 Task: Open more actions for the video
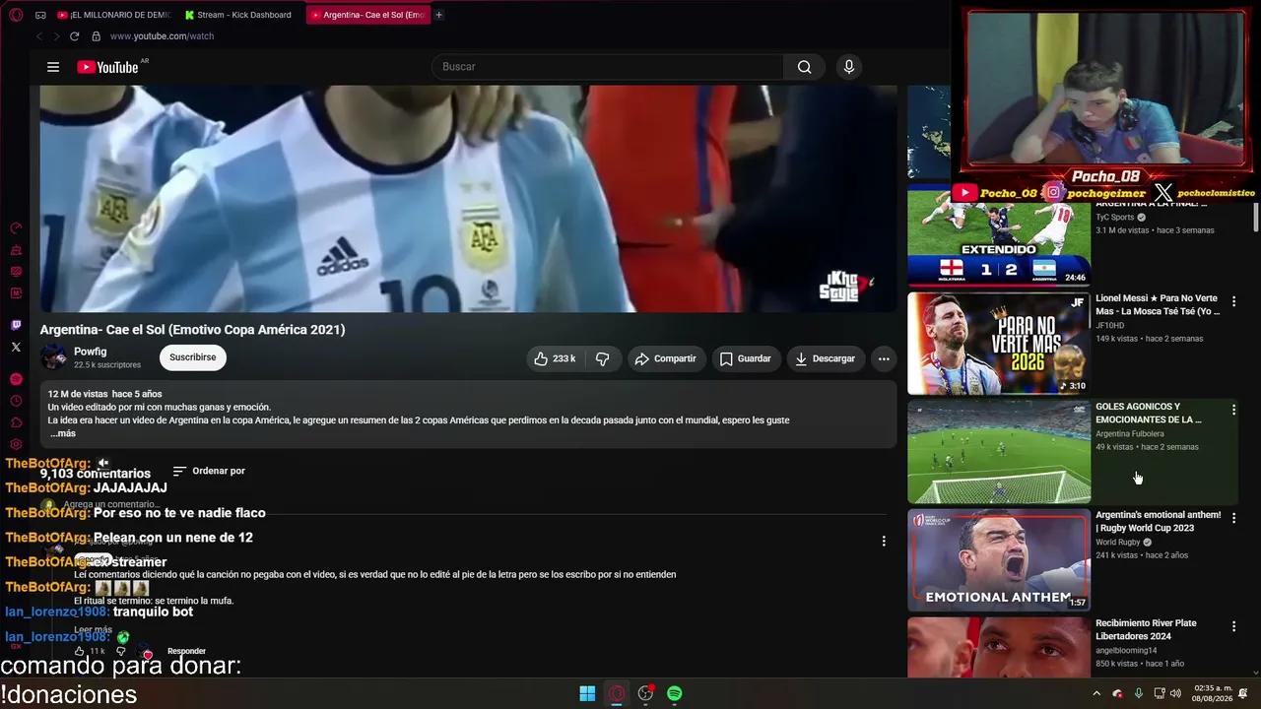pyautogui.click(x=884, y=358)
